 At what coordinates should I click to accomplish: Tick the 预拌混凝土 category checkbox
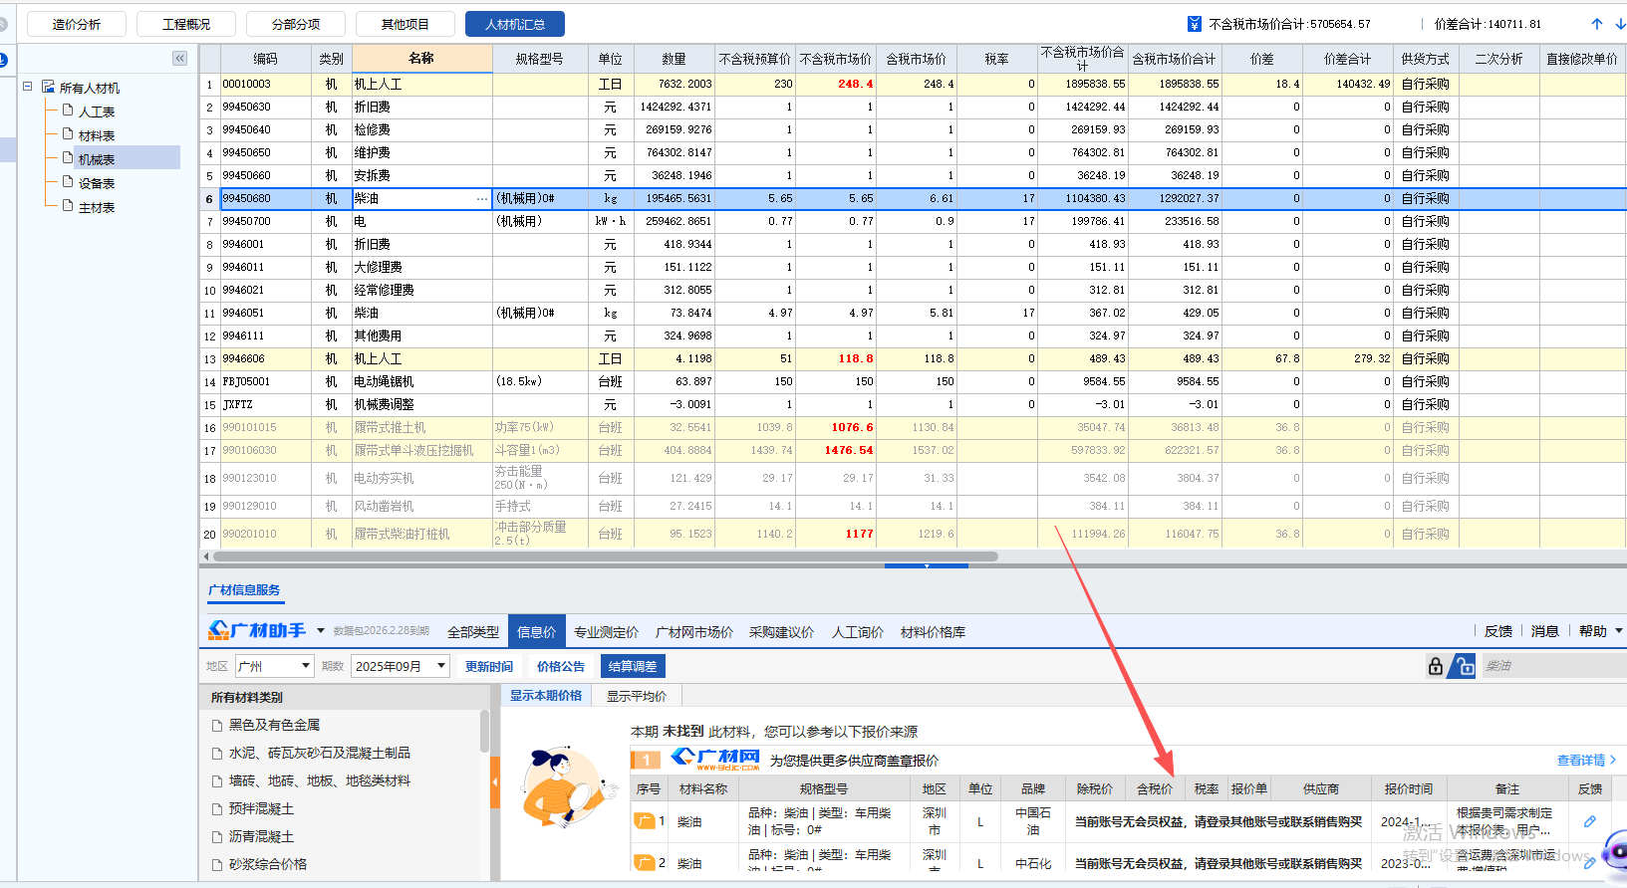click(217, 809)
